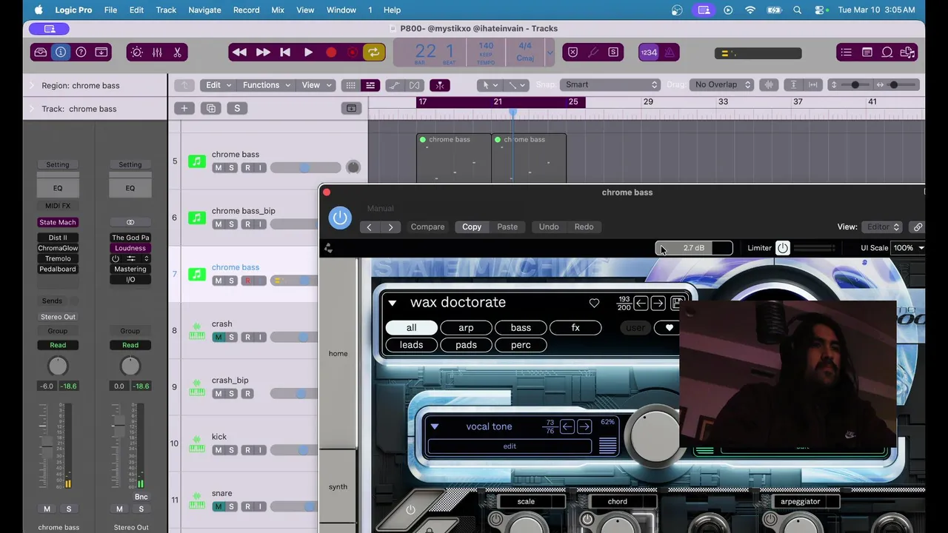This screenshot has height=533, width=948.
Task: Open the tracks area Functions dropdown
Action: coord(266,85)
